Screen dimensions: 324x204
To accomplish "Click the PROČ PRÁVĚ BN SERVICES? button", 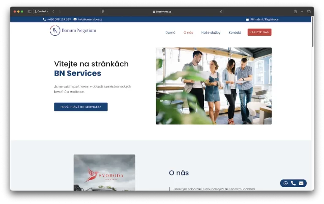I will [81, 107].
